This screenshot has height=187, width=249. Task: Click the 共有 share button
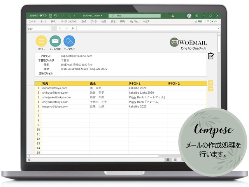199,21
